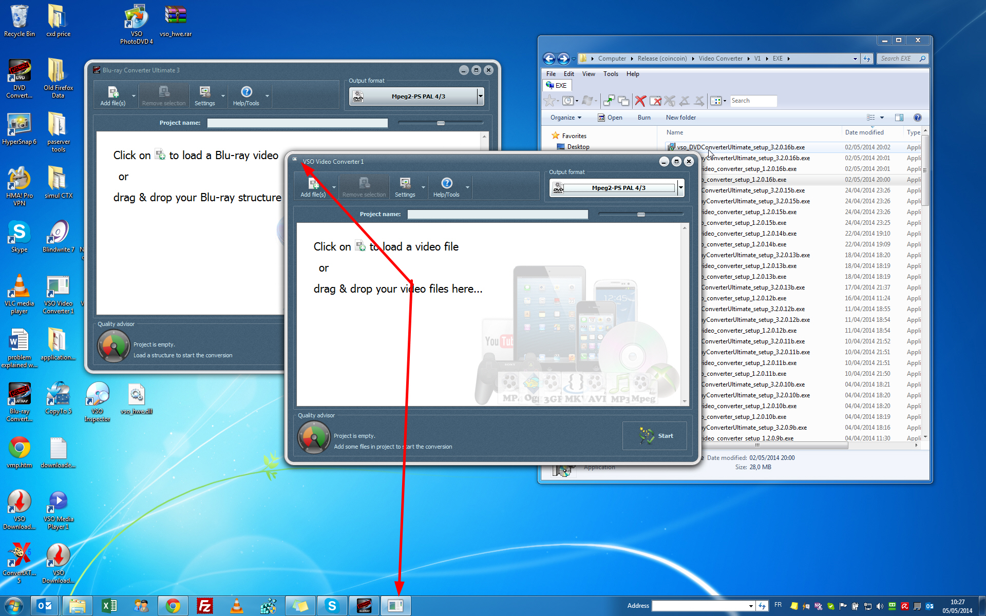Open Settings in VSO Video Converter window
The width and height of the screenshot is (986, 616).
405,187
